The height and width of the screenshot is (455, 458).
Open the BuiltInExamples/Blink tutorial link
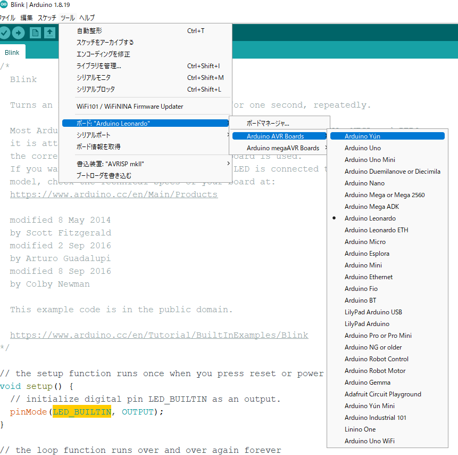point(159,335)
